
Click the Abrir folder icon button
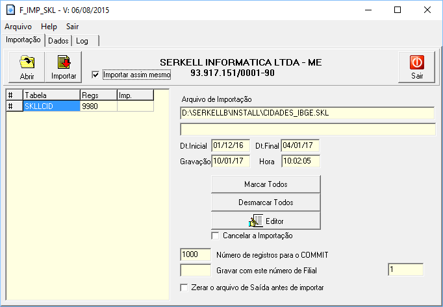coord(27,68)
